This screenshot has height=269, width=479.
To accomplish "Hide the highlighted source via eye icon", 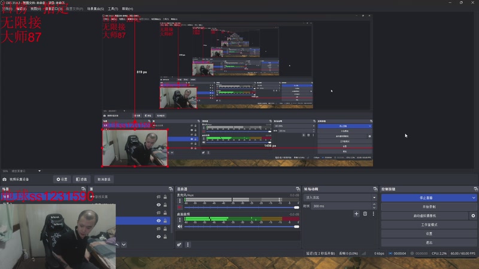I will point(159,221).
